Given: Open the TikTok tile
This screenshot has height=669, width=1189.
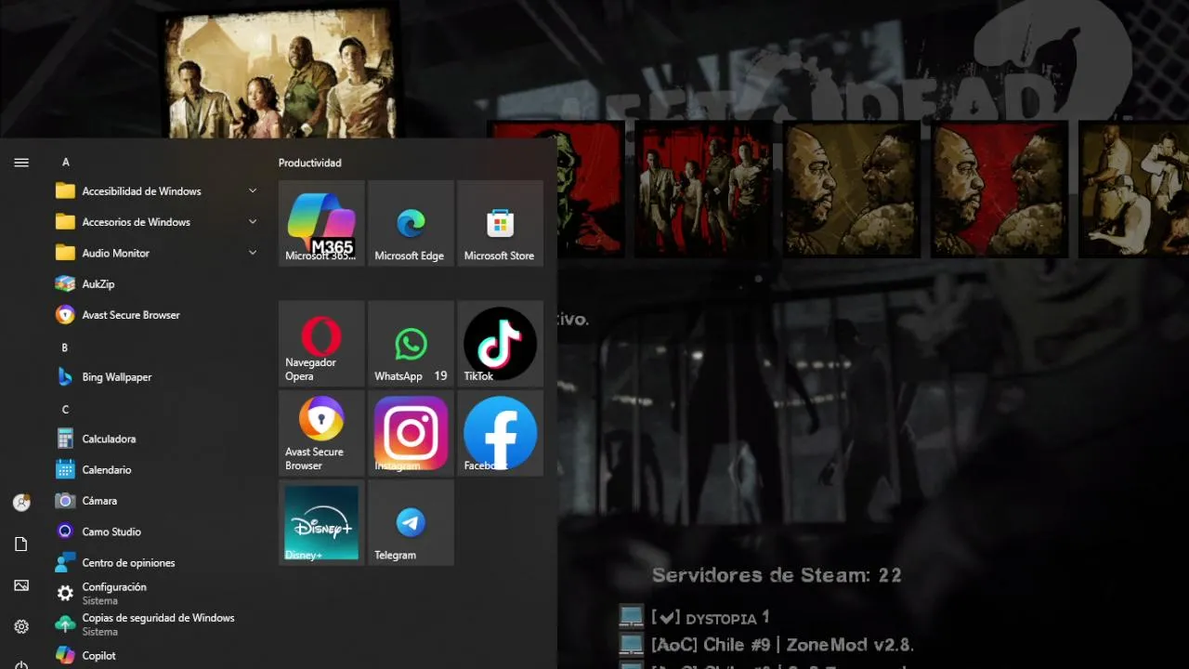Looking at the screenshot, I should click(500, 343).
